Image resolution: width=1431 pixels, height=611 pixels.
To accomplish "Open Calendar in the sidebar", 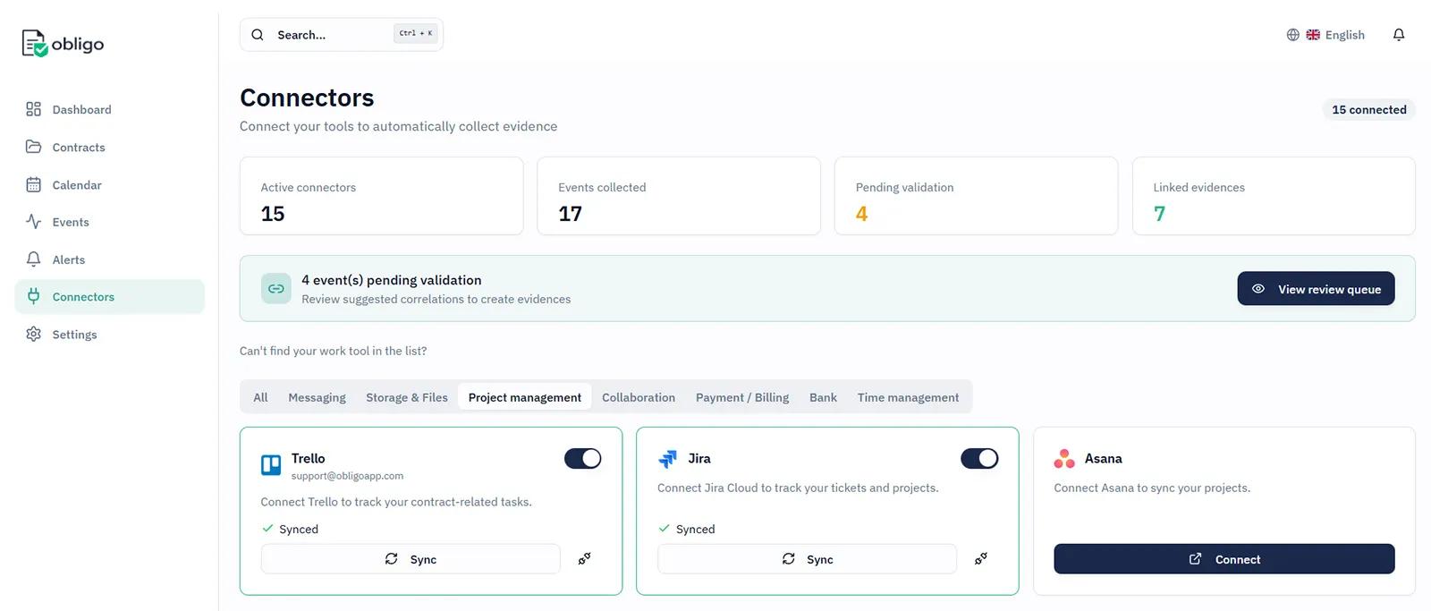I will 76,185.
